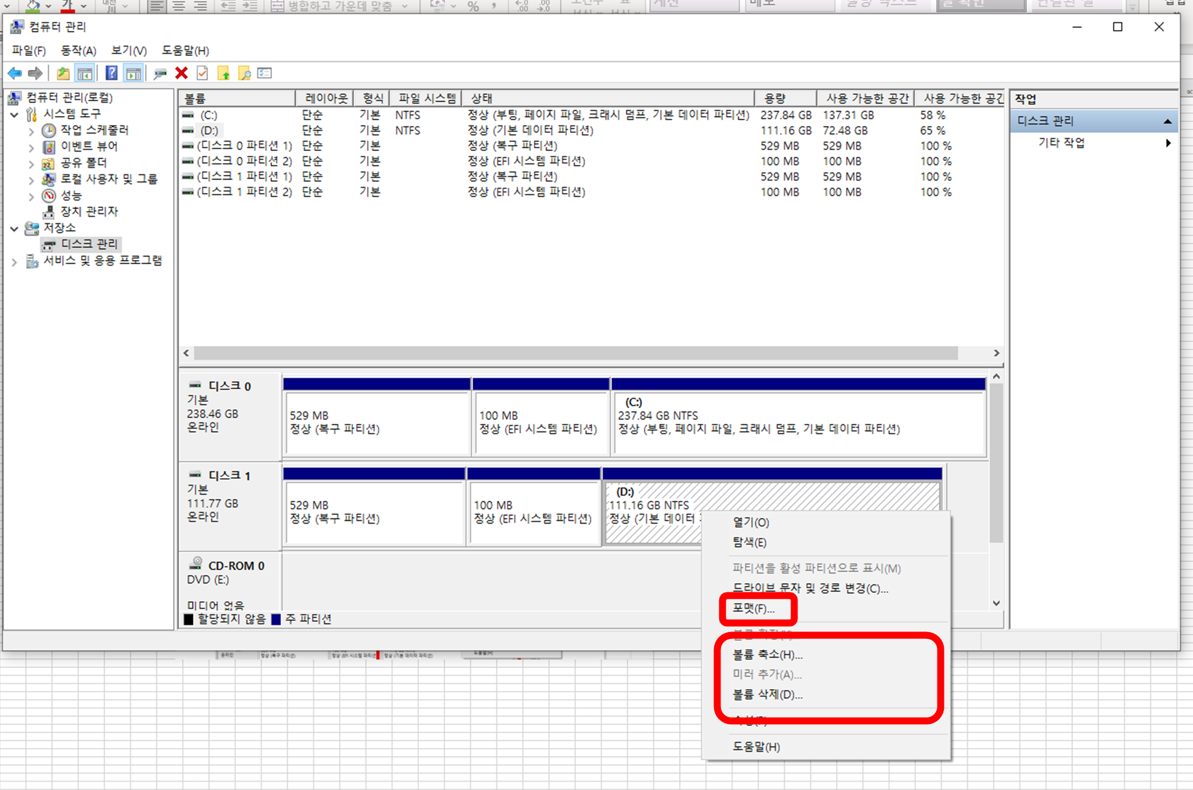The height and width of the screenshot is (790, 1193).
Task: Expand the 서비스 및 응용 프로그램 node
Action: click(15, 262)
